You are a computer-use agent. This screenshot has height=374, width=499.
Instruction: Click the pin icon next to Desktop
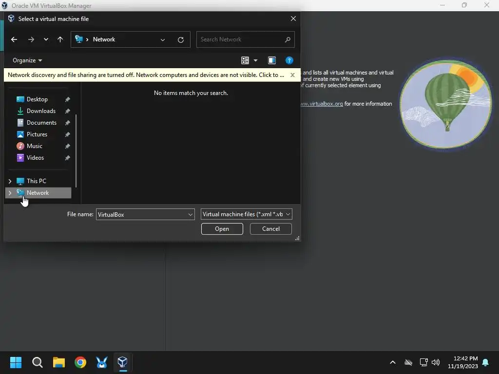[67, 99]
